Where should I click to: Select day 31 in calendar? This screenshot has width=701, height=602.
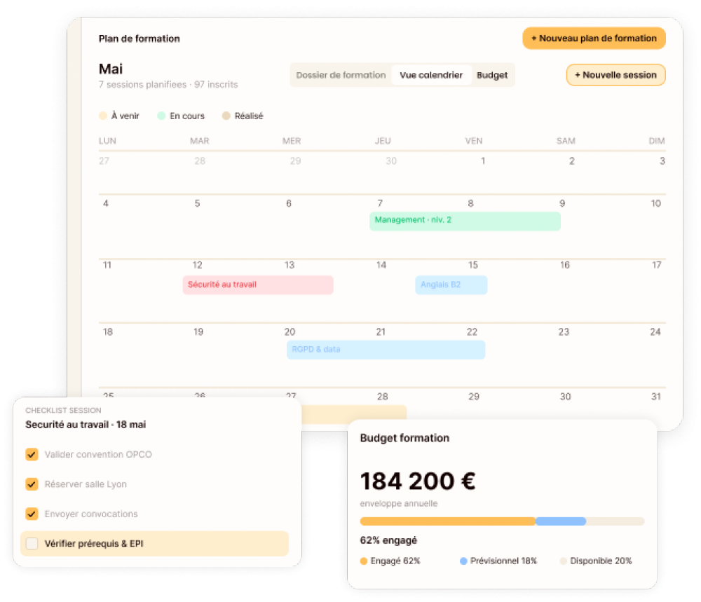[656, 397]
